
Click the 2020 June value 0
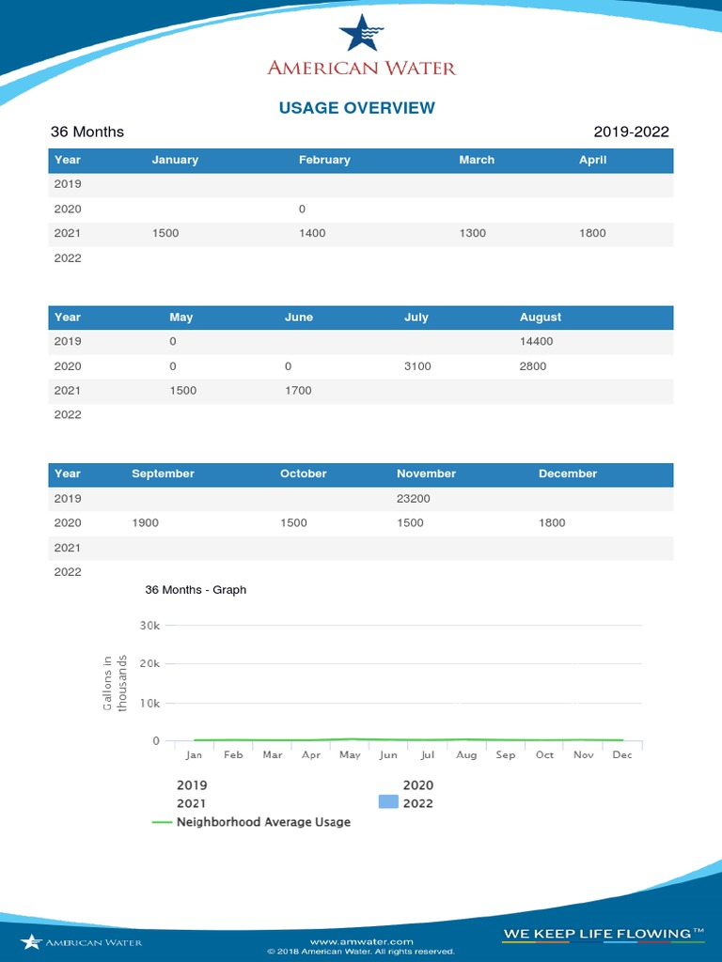click(x=288, y=366)
